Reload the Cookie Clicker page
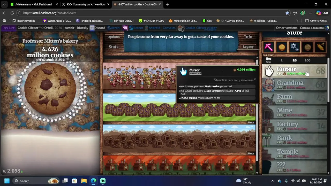This screenshot has height=186, width=331. (x=12, y=13)
